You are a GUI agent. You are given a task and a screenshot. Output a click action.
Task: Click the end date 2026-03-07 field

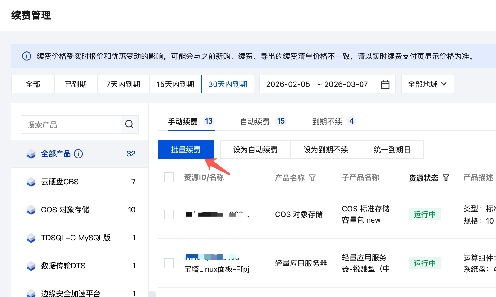[x=346, y=84]
